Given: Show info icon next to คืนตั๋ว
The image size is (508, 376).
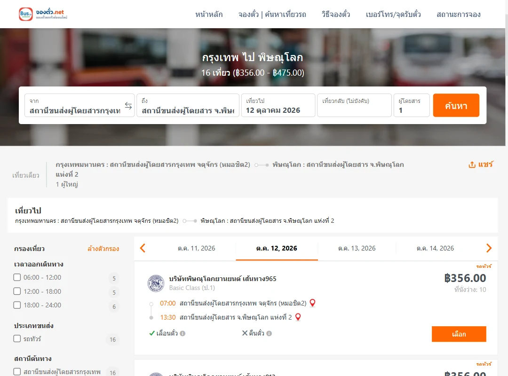Looking at the screenshot, I should tap(269, 333).
